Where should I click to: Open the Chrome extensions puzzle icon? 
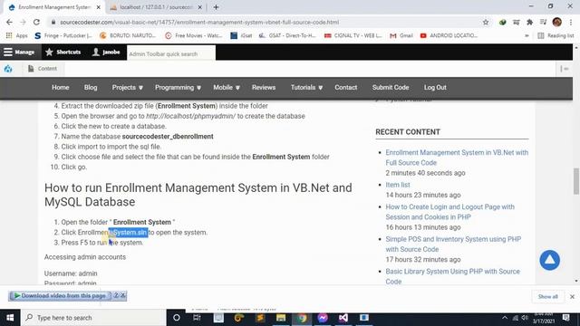529,22
